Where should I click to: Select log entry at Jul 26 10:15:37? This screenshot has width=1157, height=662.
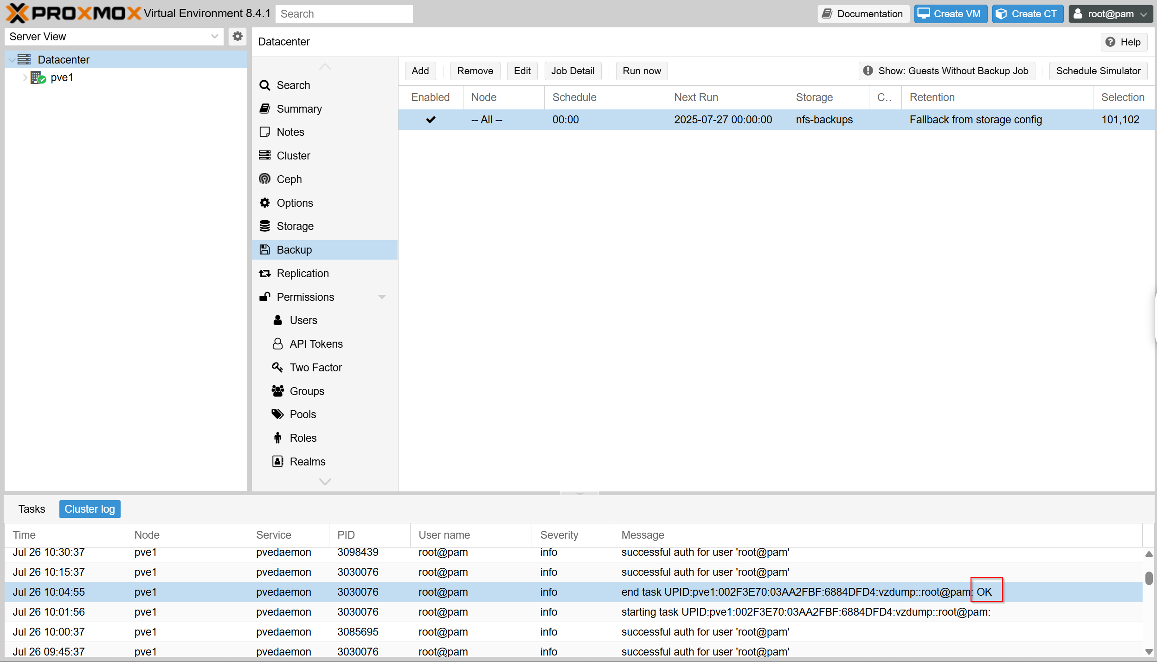[x=573, y=572]
